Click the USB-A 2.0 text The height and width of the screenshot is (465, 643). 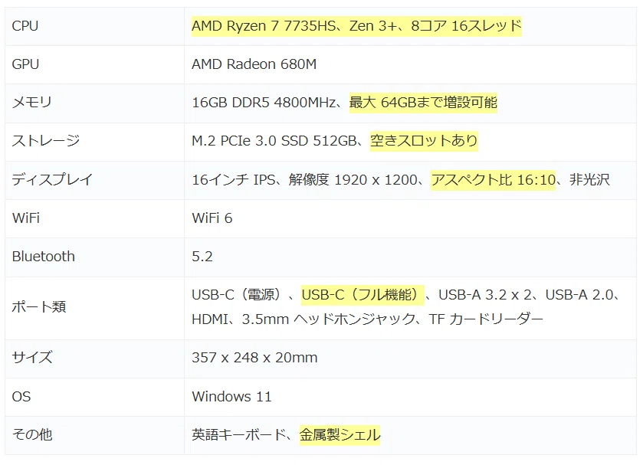pos(579,294)
